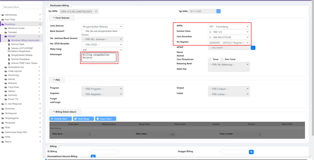Open the KPPN dropdown showing 087 - Sumedang
The width and height of the screenshot is (314, 160).
[229, 26]
